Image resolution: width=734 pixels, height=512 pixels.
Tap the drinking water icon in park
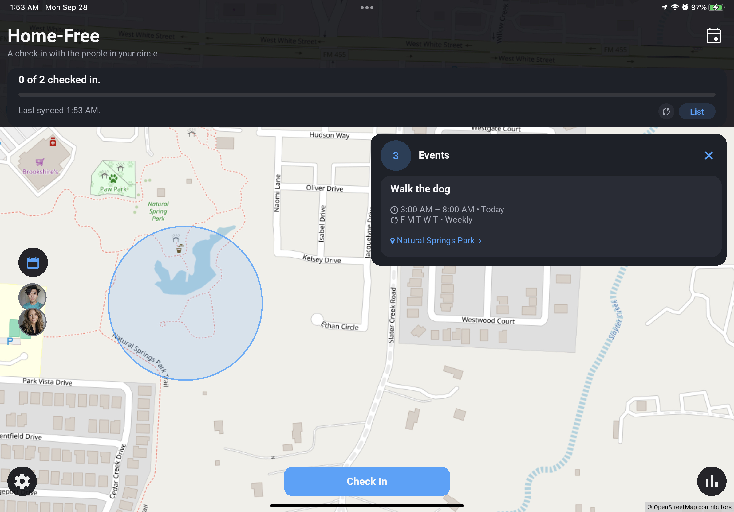coord(180,249)
